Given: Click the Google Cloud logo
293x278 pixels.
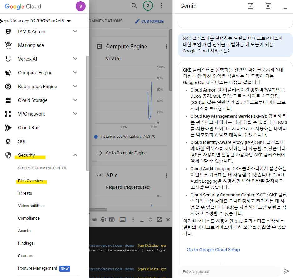Looking at the screenshot, I should (x=23, y=7).
